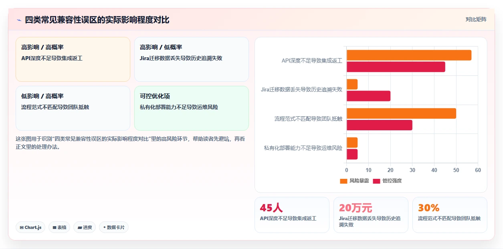This screenshot has height=249, width=503.
Task: Click the y-axis label Jira迁移数据丢失导致历史追溯失败
Action: click(x=301, y=90)
